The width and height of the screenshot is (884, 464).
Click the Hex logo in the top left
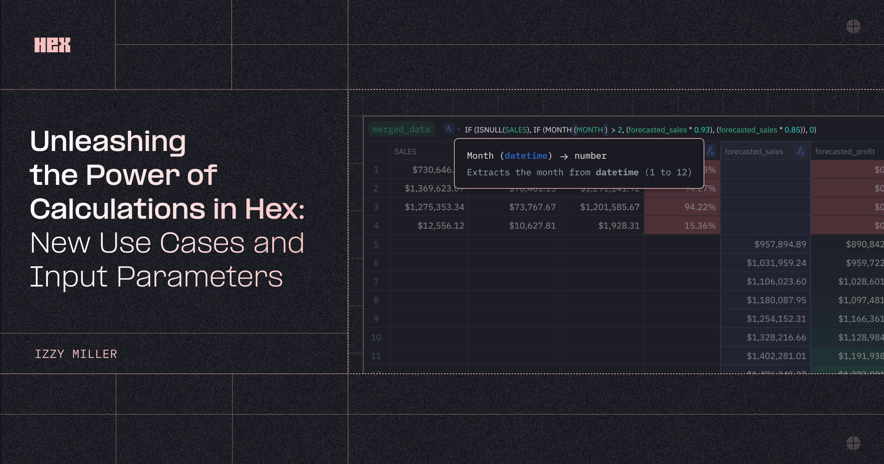tap(52, 45)
